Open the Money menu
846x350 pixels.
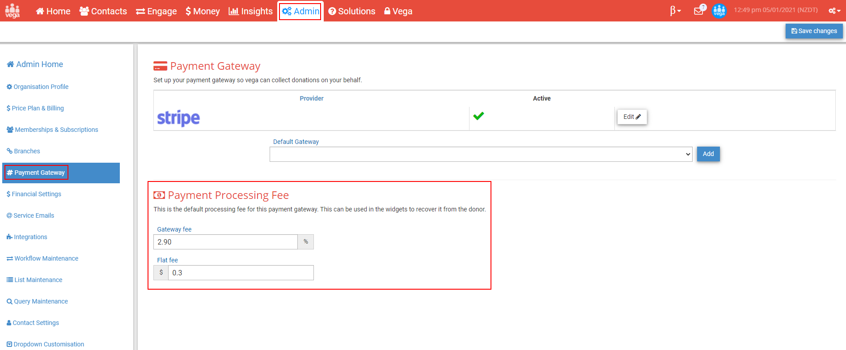[x=203, y=11]
